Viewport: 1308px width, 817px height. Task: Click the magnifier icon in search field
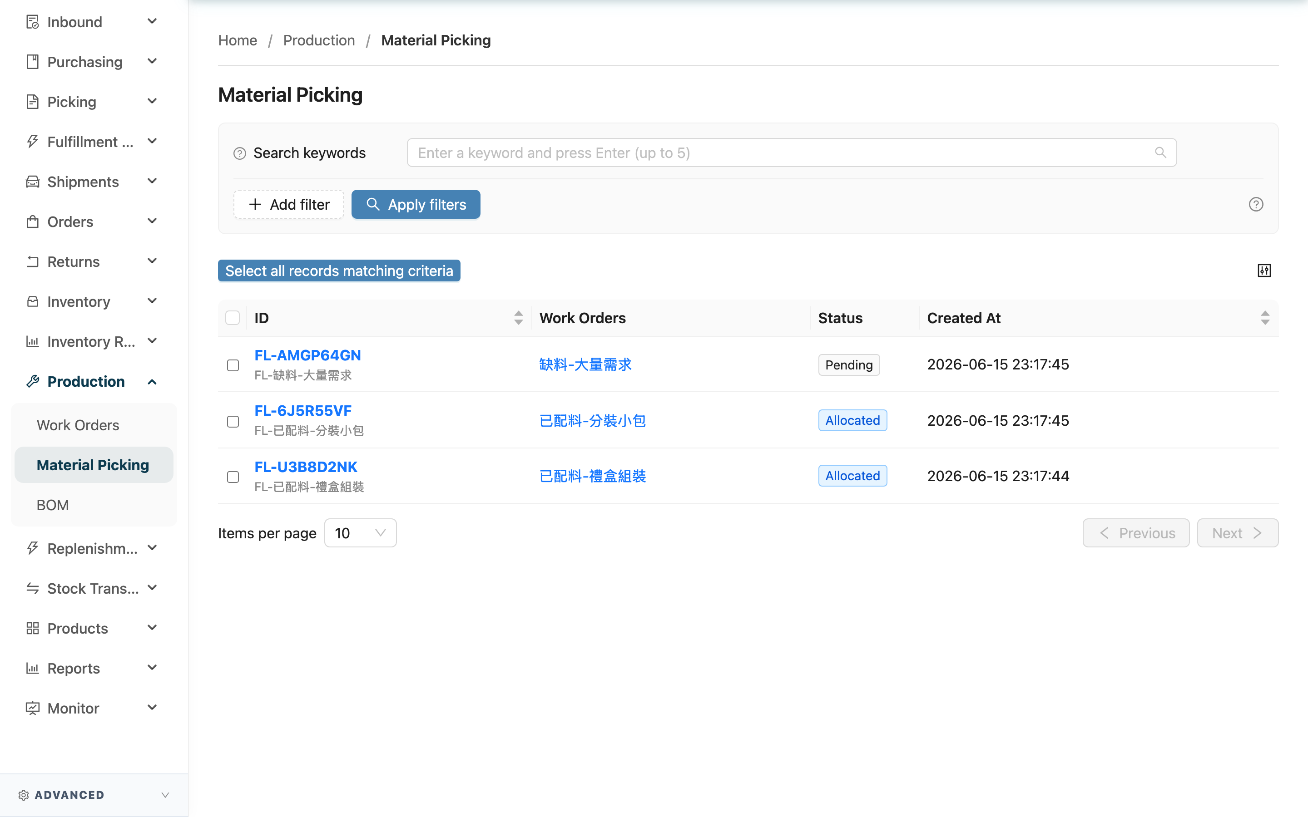(1160, 153)
